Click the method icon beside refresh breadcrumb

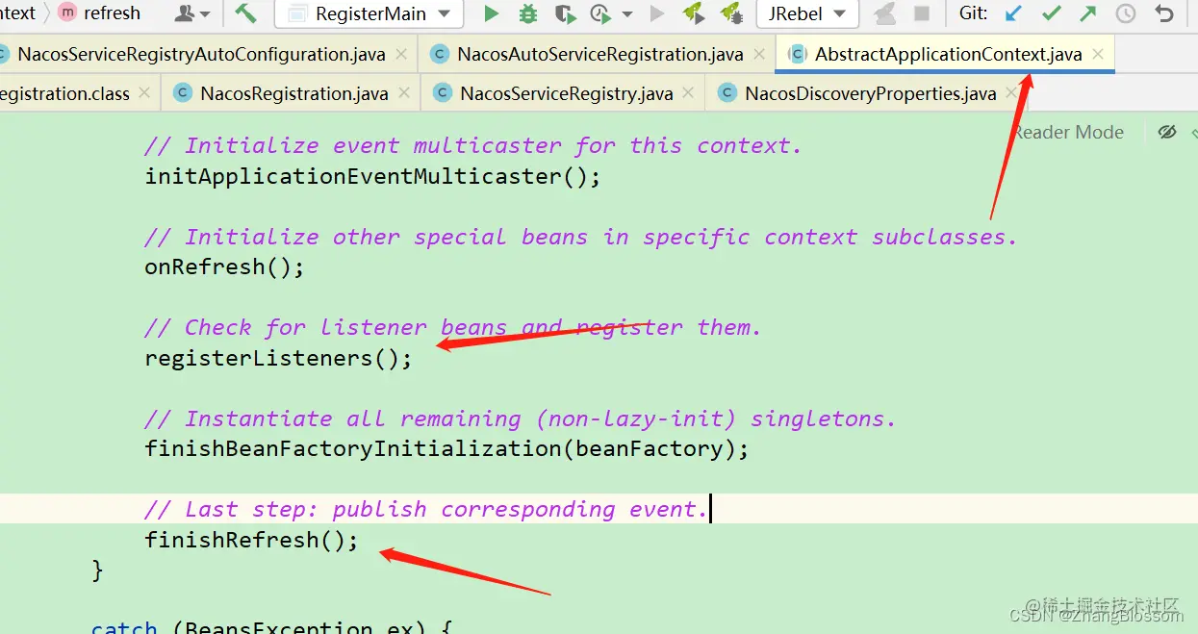[67, 13]
